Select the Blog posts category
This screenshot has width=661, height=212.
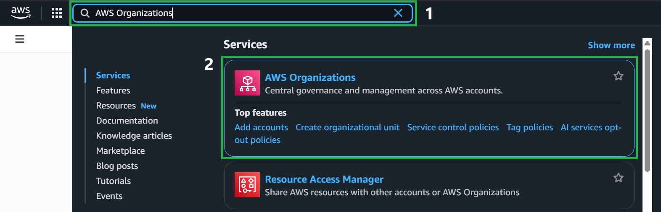point(117,166)
